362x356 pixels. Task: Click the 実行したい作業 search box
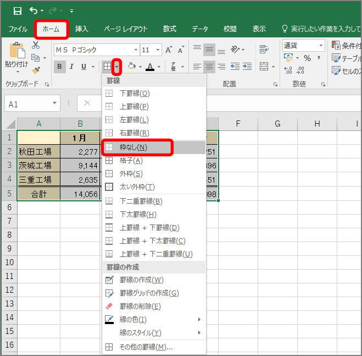pos(321,29)
